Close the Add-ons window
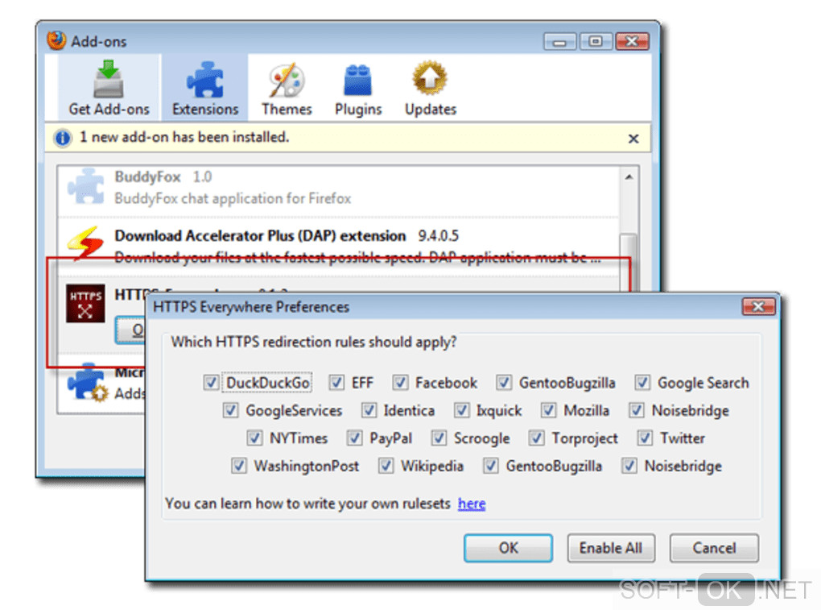Screen dimensions: 821x610 pyautogui.click(x=633, y=41)
